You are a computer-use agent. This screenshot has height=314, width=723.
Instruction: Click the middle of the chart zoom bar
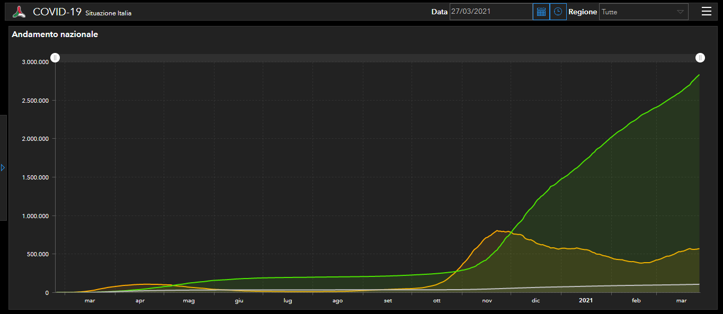click(x=378, y=58)
